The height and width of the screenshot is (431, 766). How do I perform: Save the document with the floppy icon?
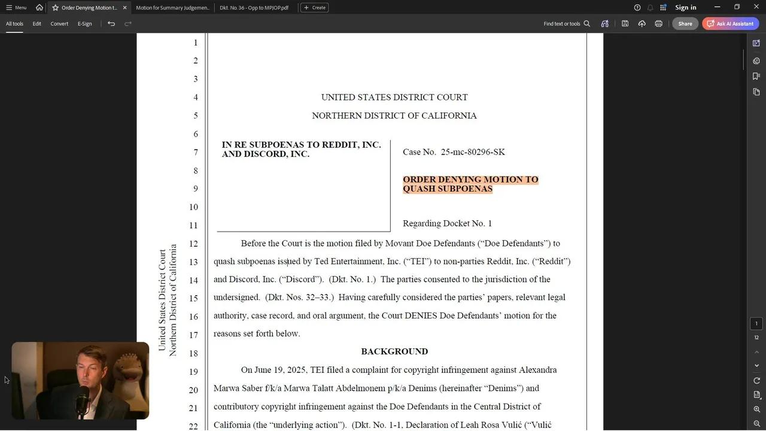625,24
